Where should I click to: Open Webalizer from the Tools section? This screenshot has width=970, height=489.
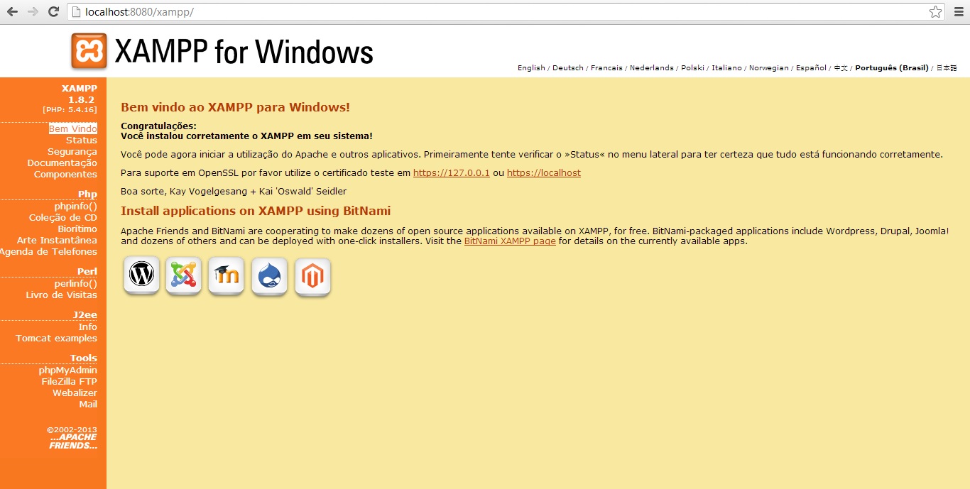[75, 393]
